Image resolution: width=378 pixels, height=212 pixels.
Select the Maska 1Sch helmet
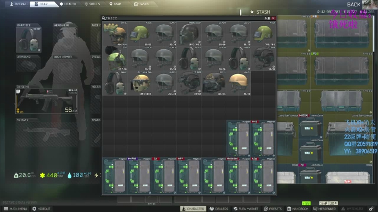tap(189, 34)
